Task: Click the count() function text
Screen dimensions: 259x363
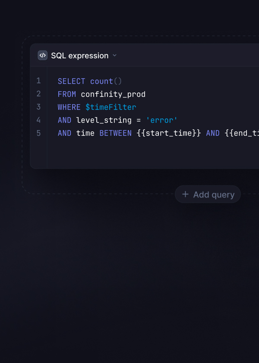Action: [x=106, y=81]
